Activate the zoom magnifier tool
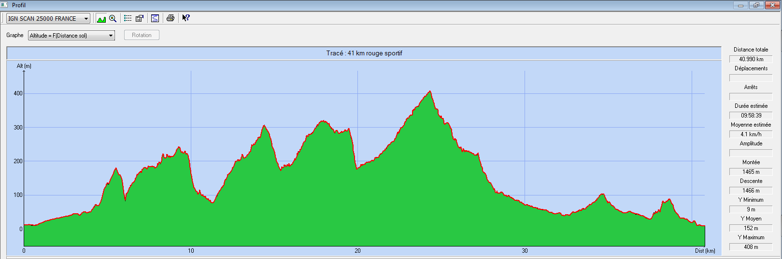 click(113, 18)
